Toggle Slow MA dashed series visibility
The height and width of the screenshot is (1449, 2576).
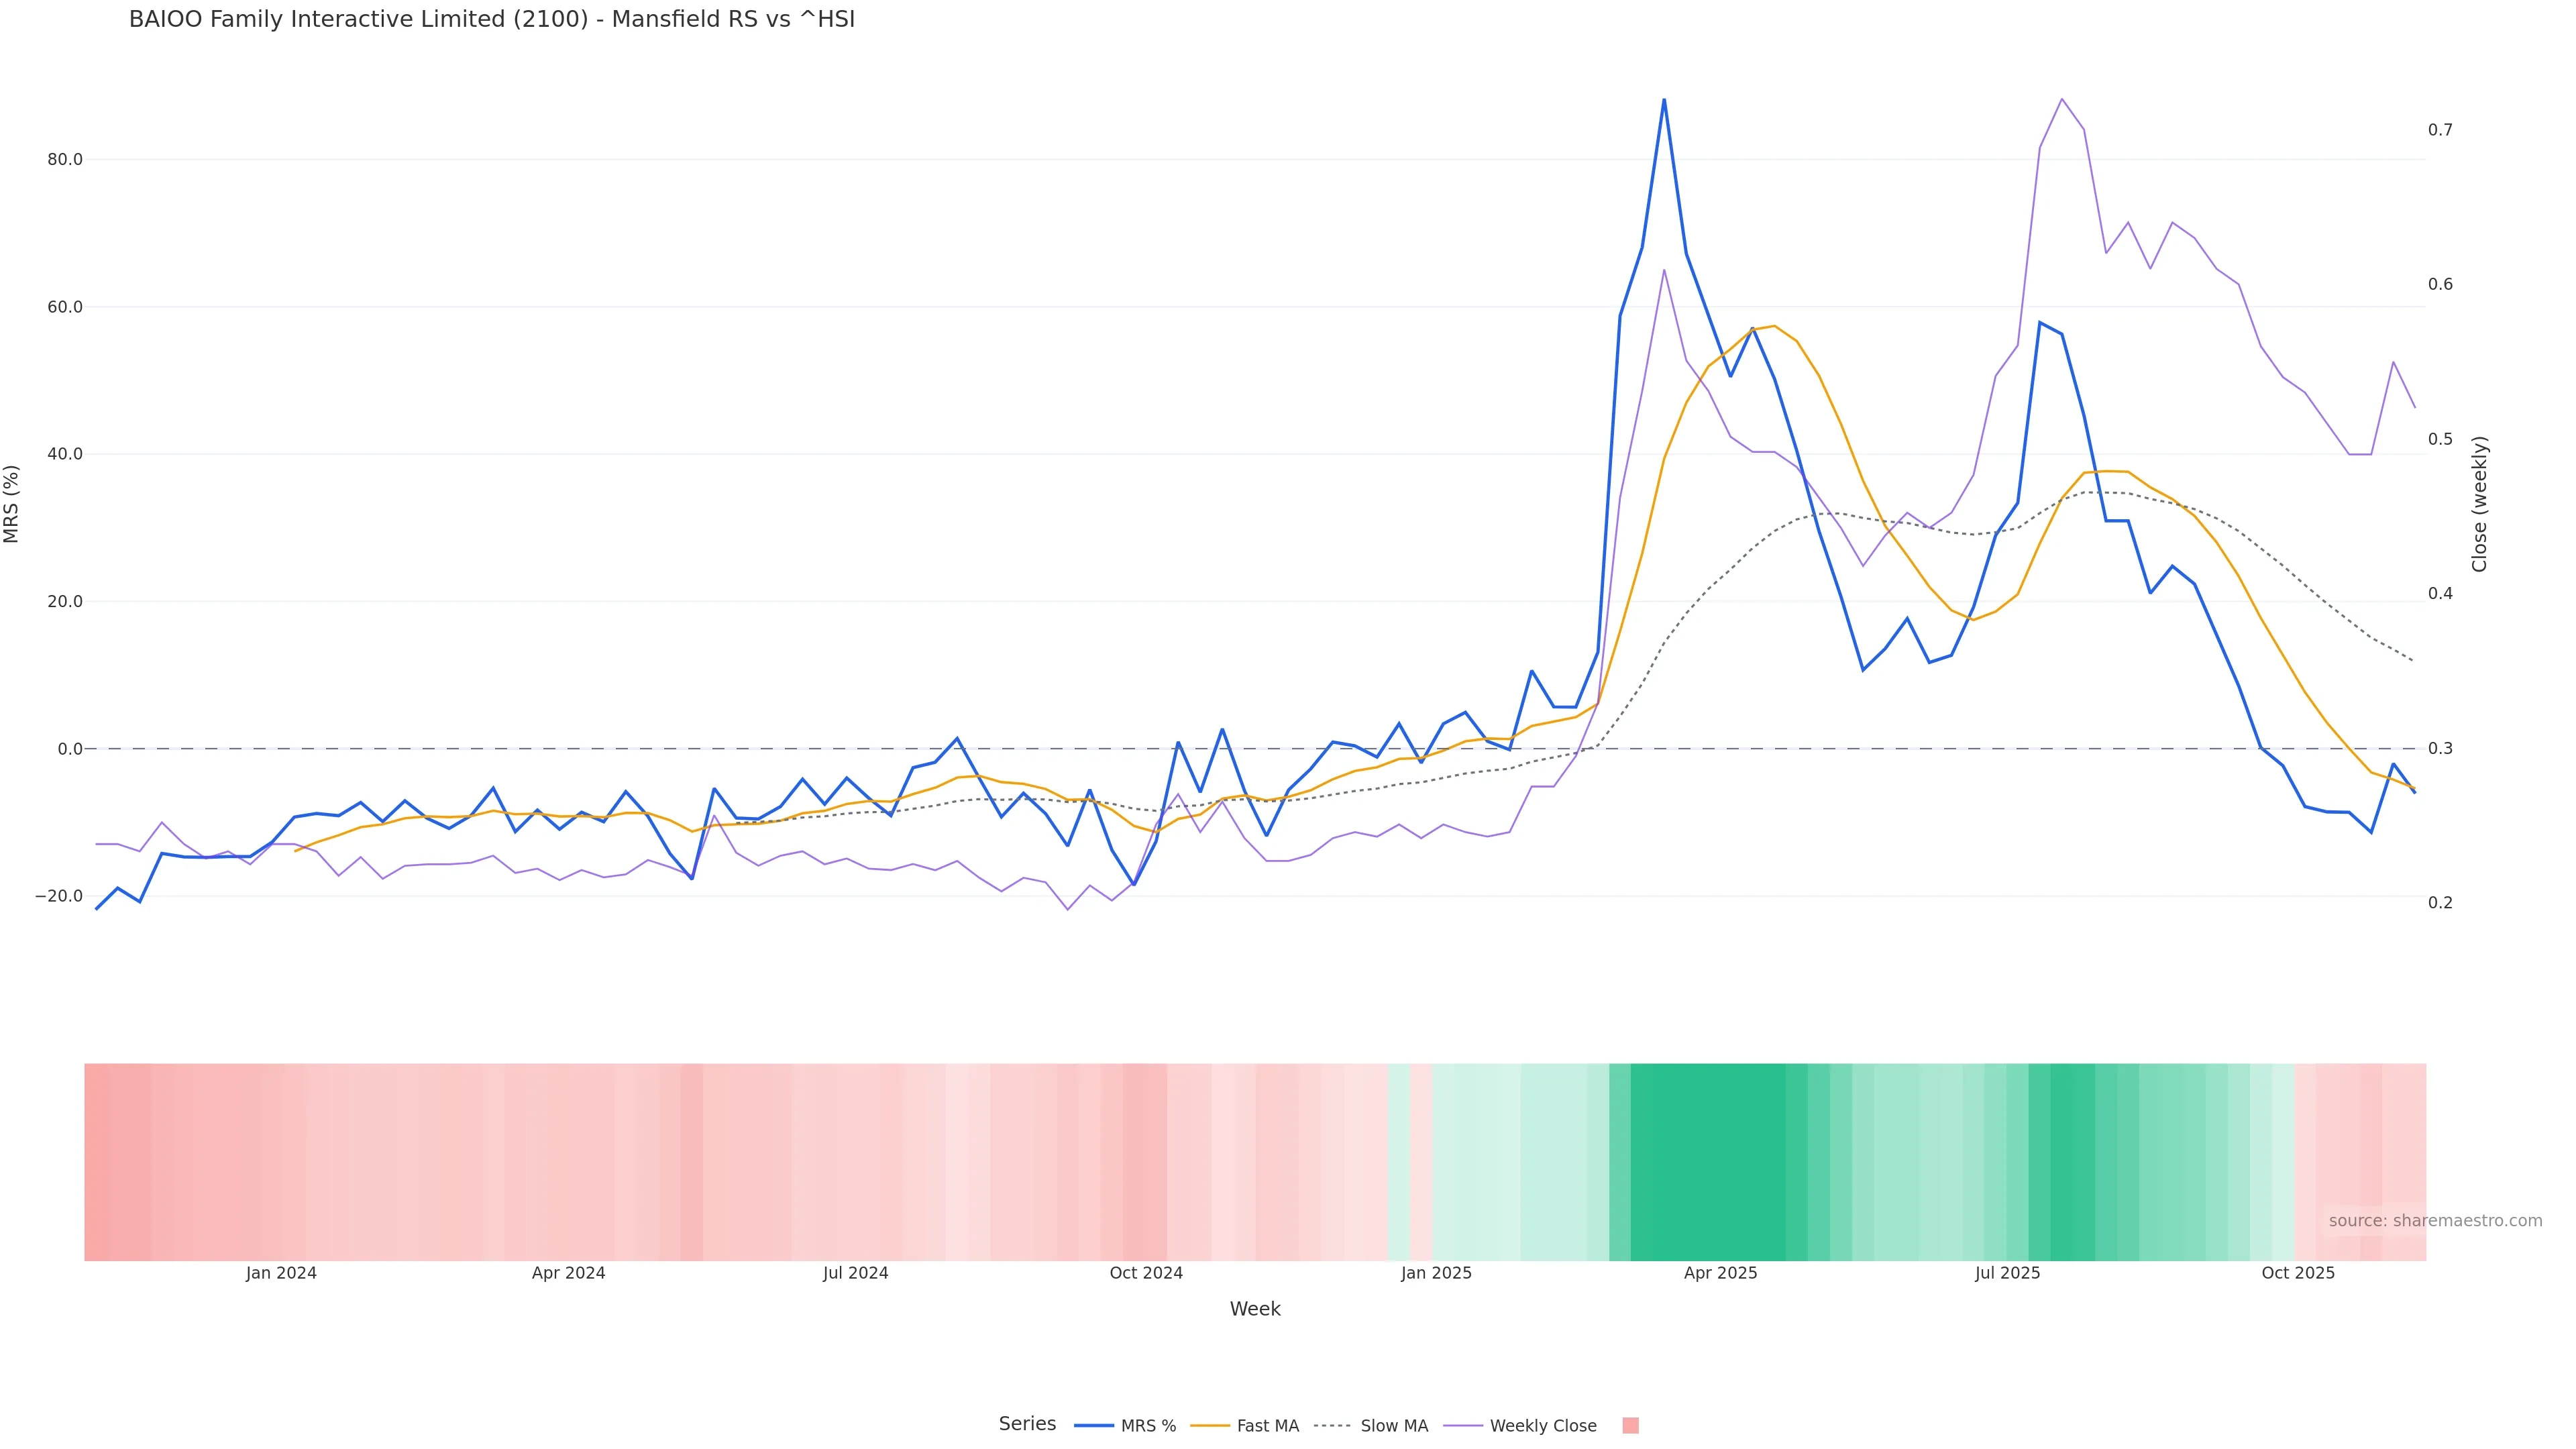click(1393, 1426)
